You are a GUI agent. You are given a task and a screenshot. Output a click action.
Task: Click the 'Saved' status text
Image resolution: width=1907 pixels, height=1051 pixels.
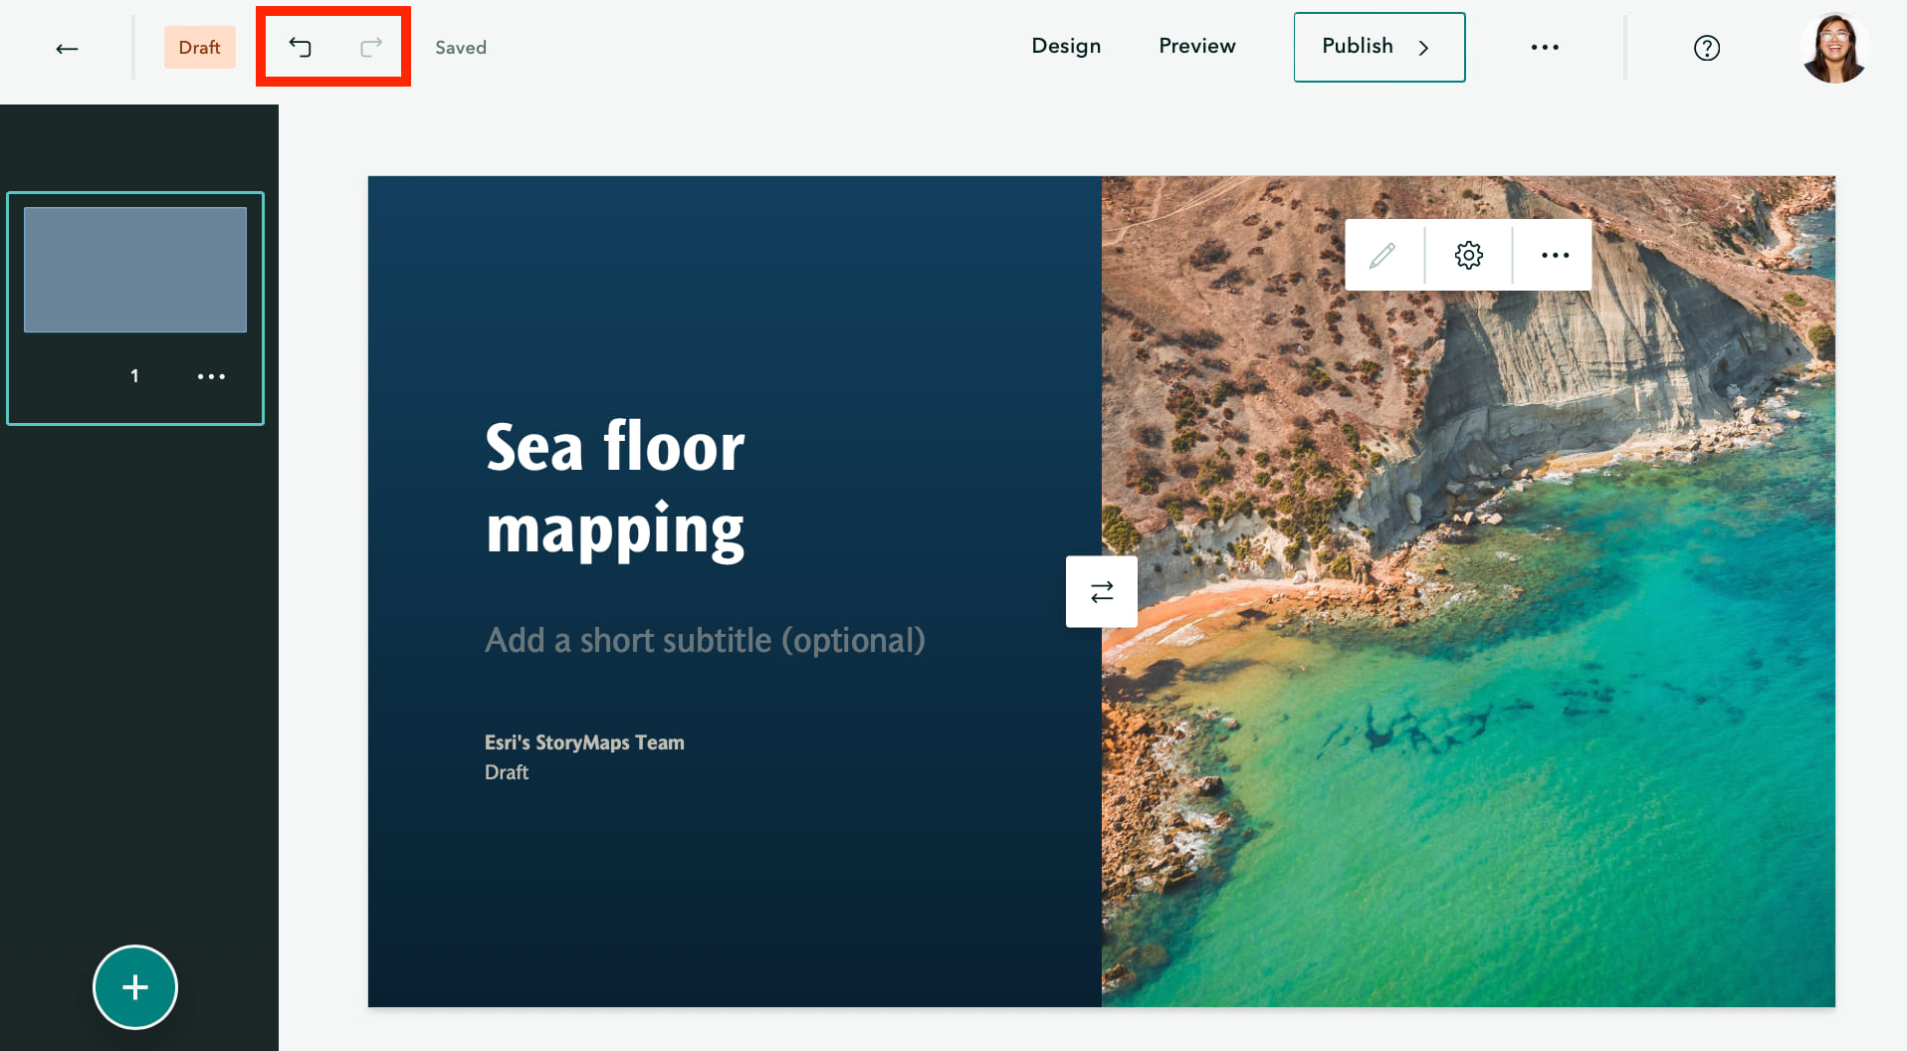(x=461, y=48)
